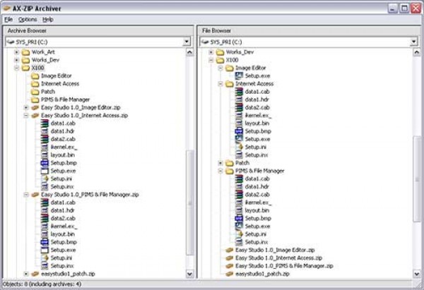Select Easy Studio 1.0_PIMS & File Manager.zip in File Browser

coord(284,266)
